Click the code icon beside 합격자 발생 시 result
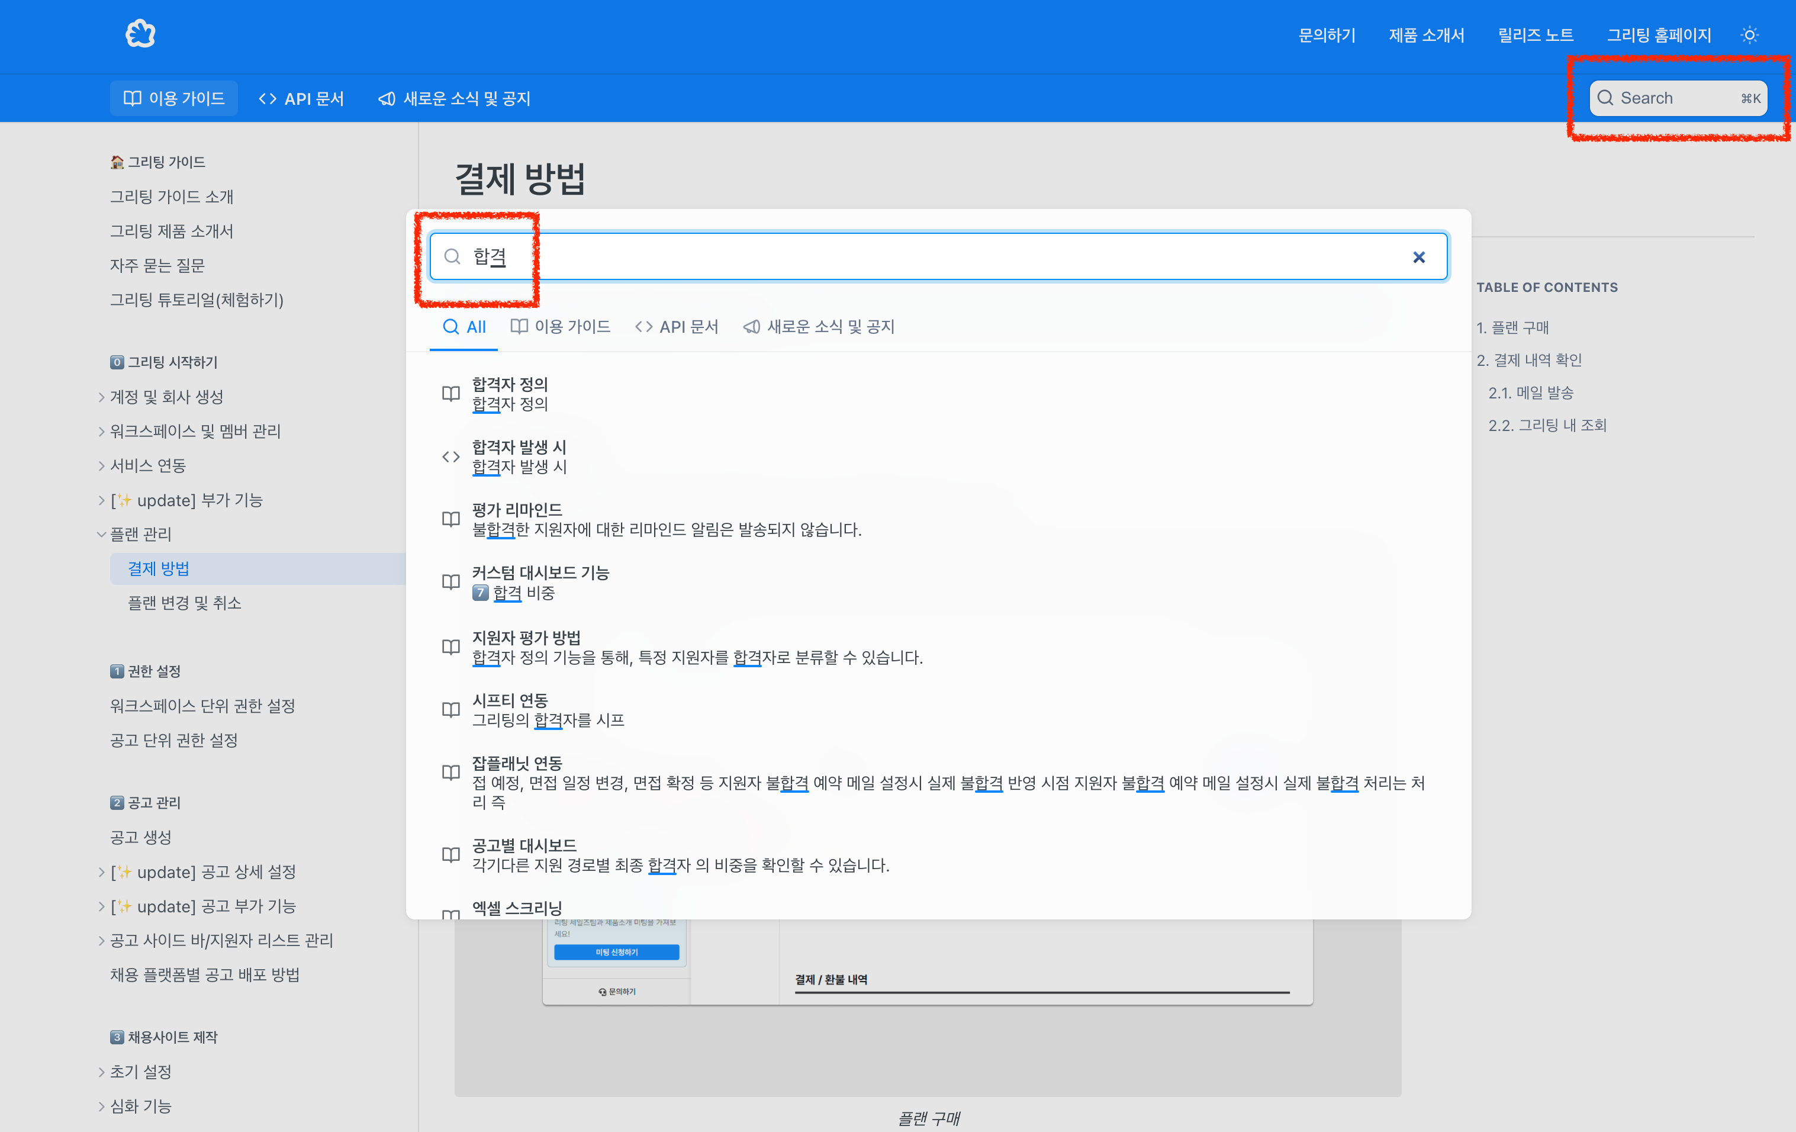Viewport: 1796px width, 1132px height. pyautogui.click(x=450, y=456)
